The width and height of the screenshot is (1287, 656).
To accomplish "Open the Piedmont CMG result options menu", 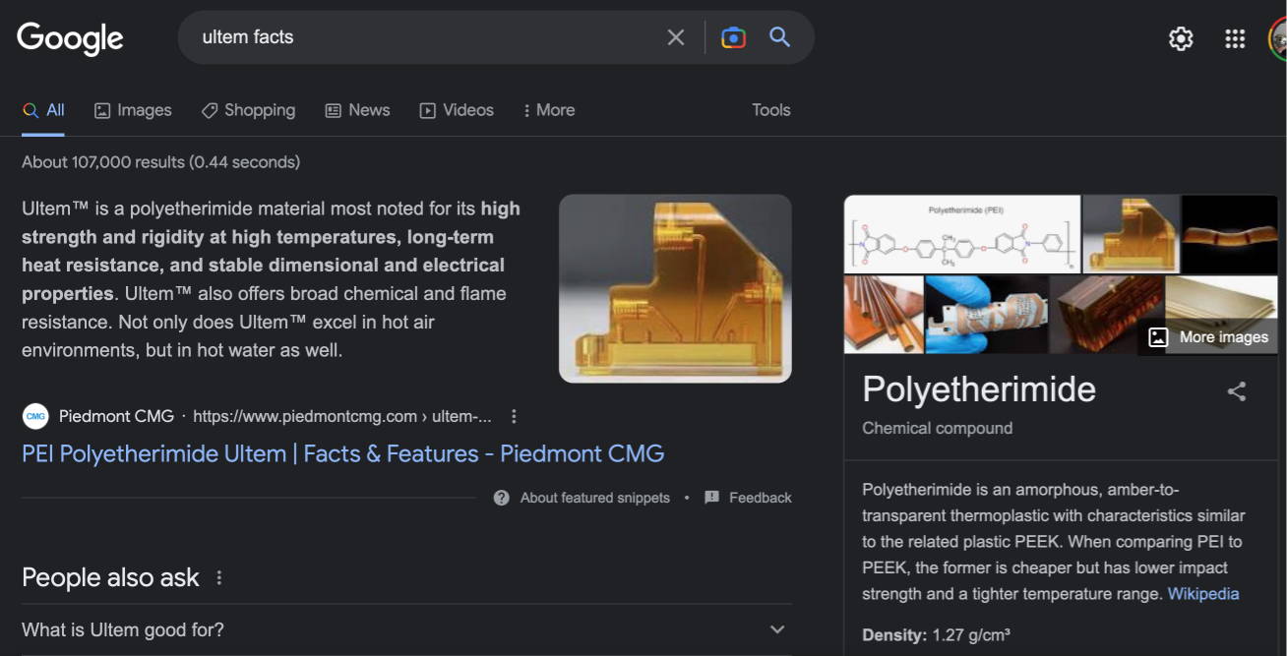I will (514, 416).
